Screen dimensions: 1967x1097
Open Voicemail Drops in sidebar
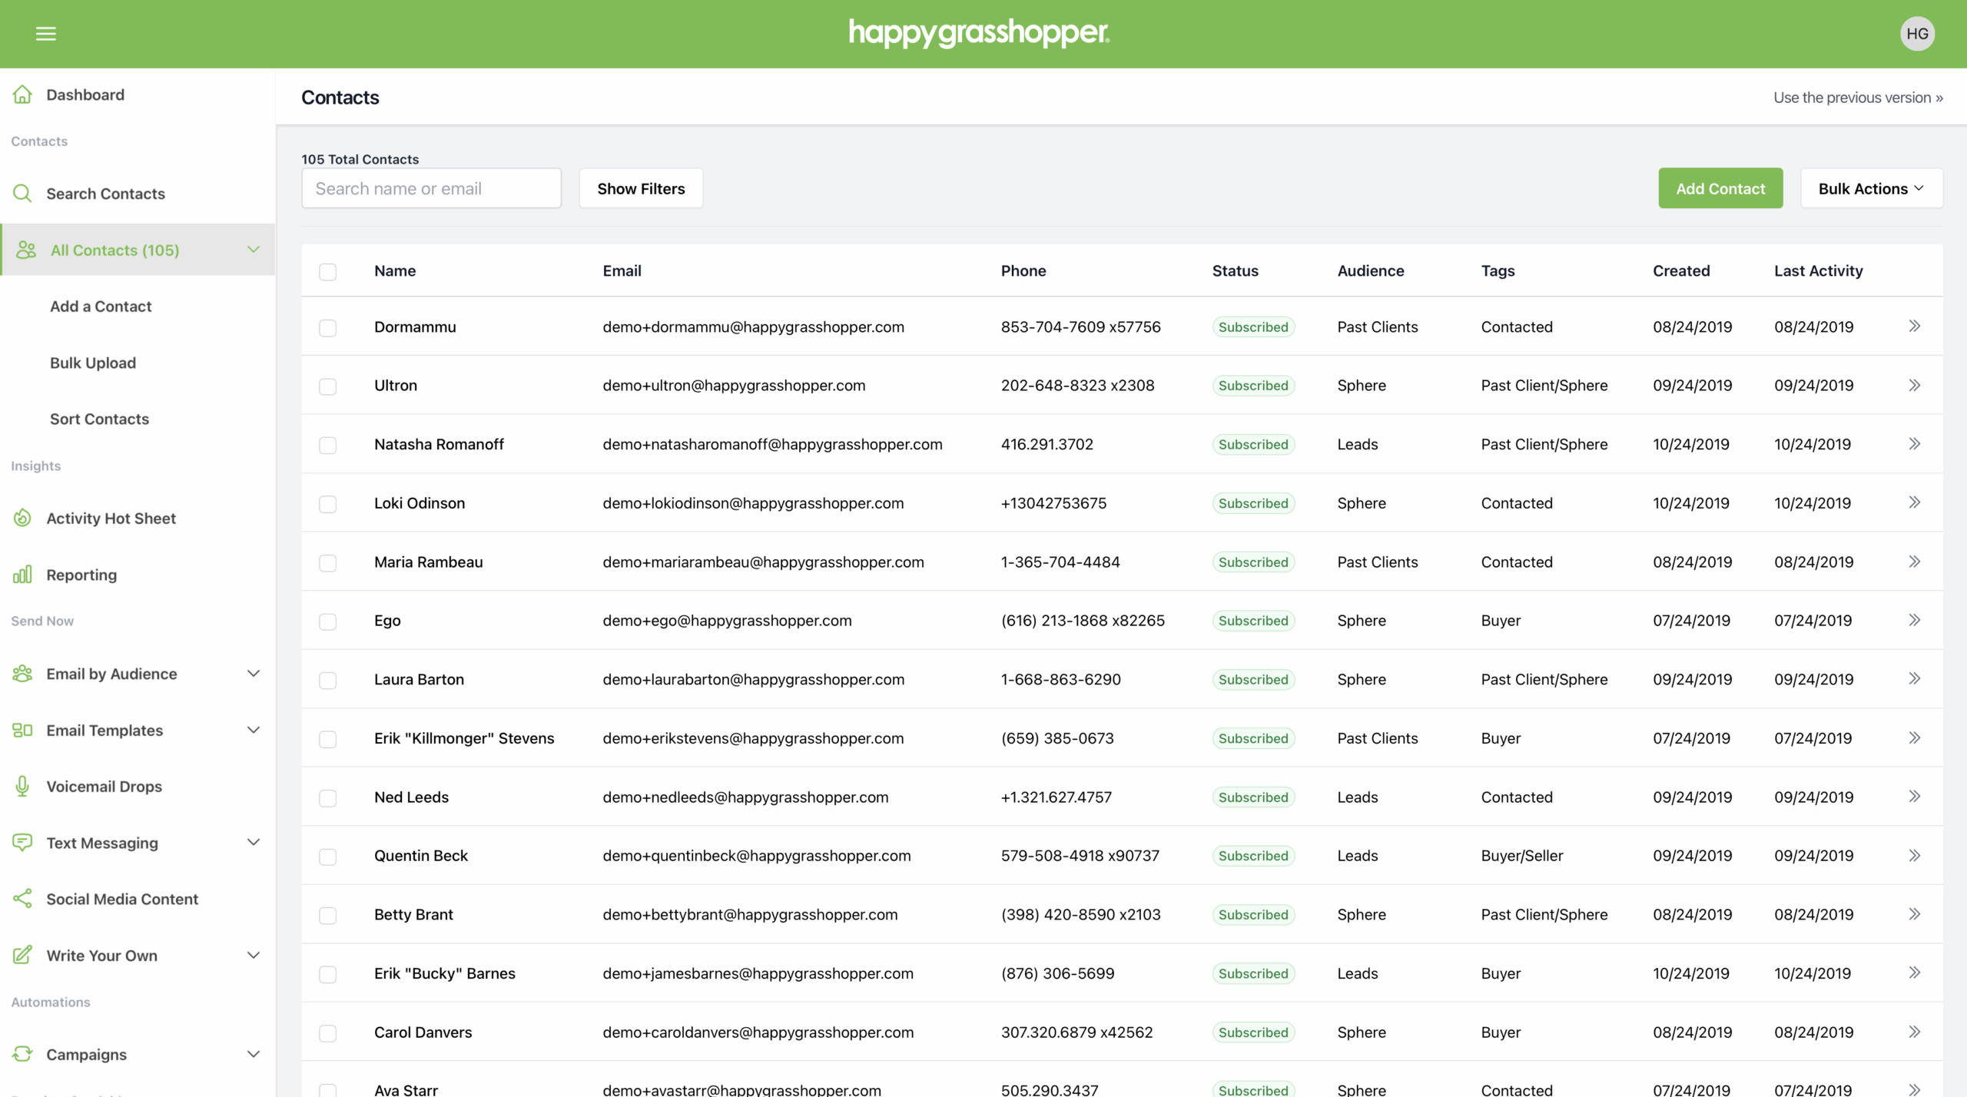tap(104, 786)
